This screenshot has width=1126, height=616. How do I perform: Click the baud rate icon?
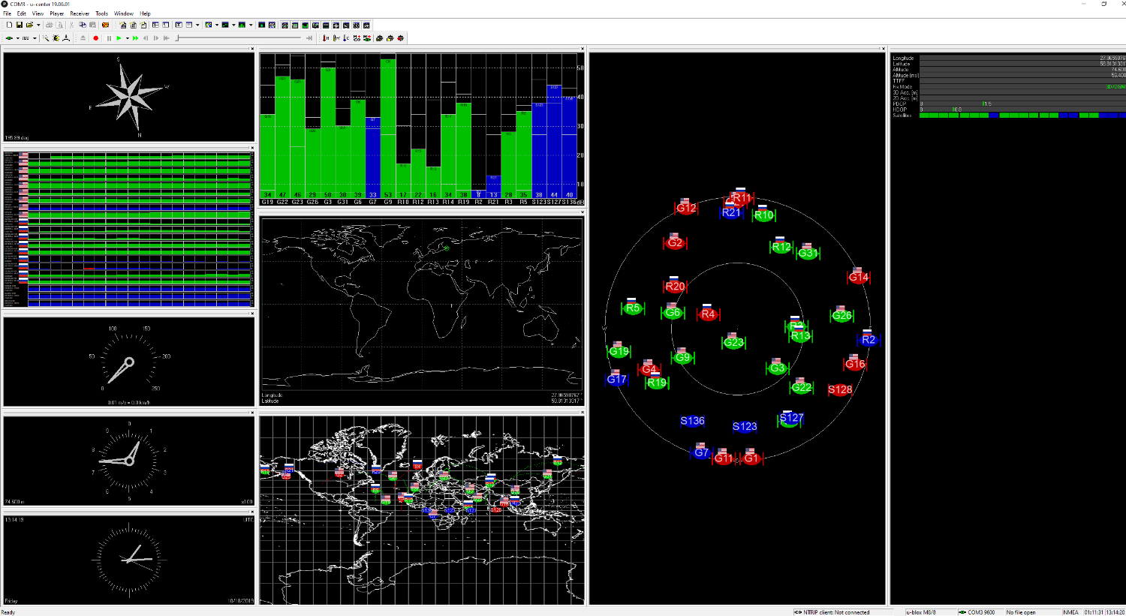(26, 38)
